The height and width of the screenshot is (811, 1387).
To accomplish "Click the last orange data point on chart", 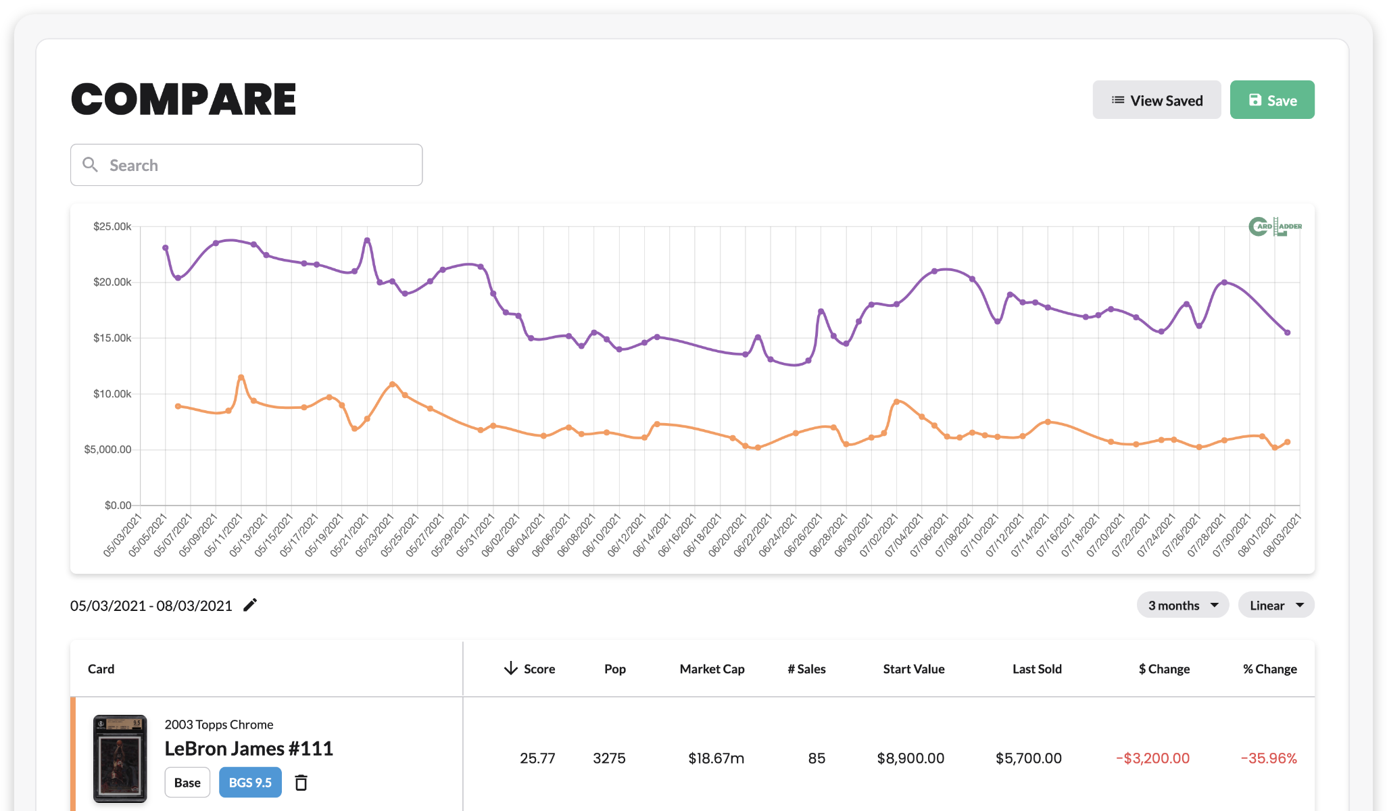I will pyautogui.click(x=1288, y=442).
